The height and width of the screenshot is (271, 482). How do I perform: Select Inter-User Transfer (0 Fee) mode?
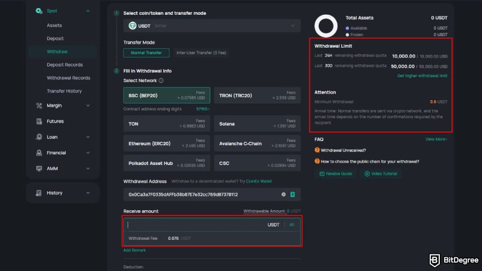202,53
